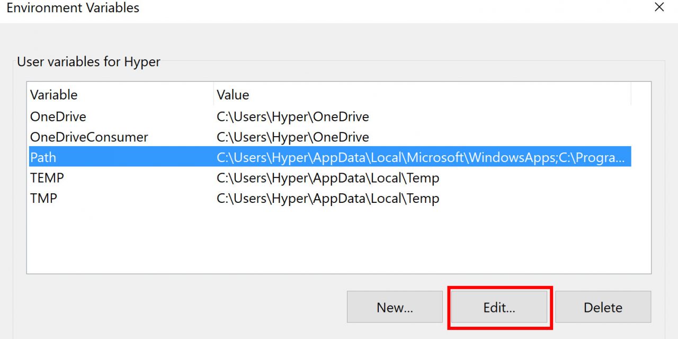Image resolution: width=678 pixels, height=339 pixels.
Task: Close the Environment Variables dialog
Action: [659, 7]
